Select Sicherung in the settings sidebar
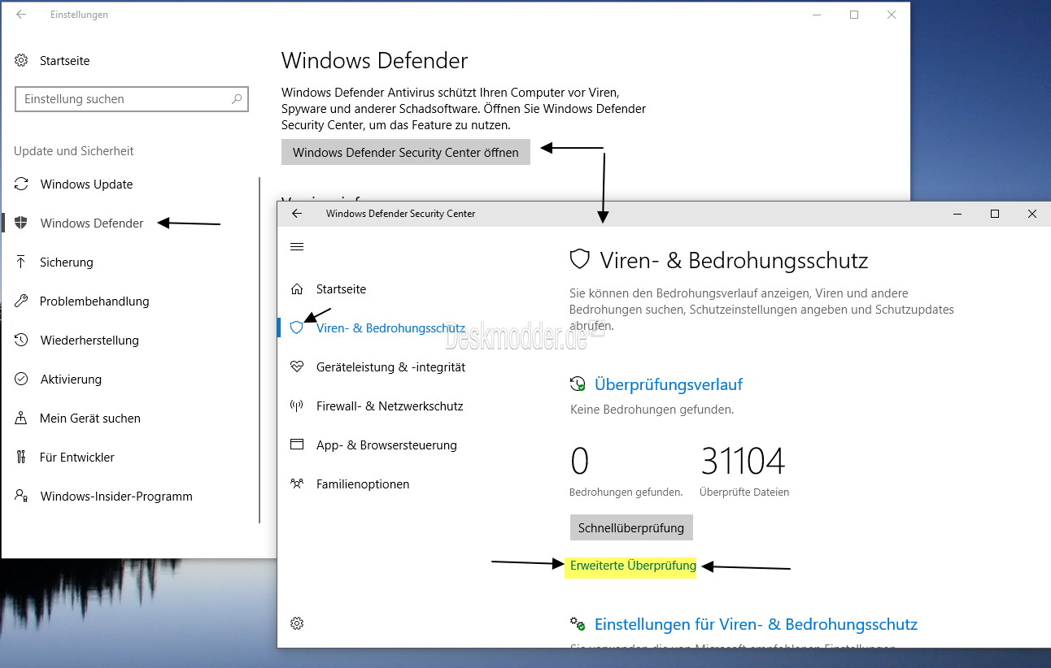This screenshot has height=668, width=1051. coord(67,262)
